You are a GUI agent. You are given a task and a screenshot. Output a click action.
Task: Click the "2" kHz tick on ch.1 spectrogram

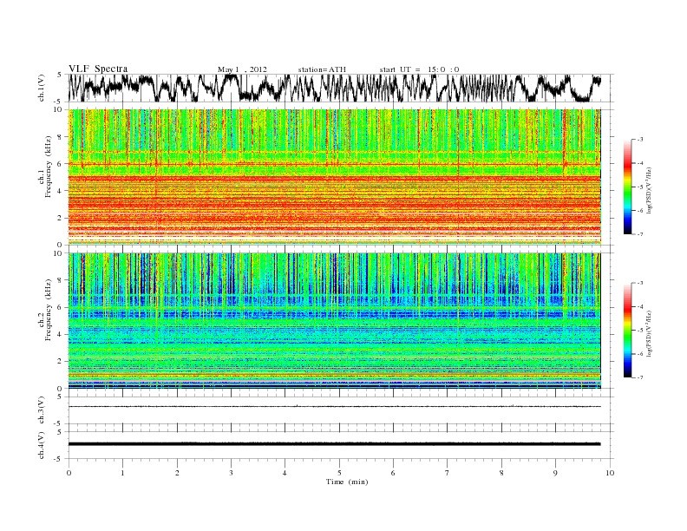tap(60, 218)
